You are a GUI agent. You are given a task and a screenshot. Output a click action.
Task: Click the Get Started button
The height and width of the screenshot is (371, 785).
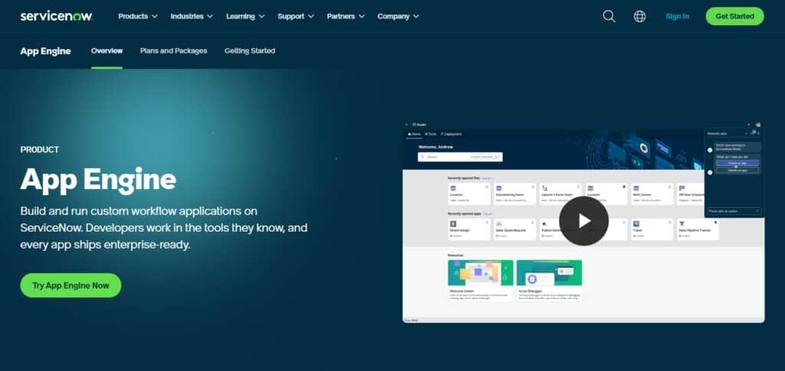pyautogui.click(x=734, y=16)
